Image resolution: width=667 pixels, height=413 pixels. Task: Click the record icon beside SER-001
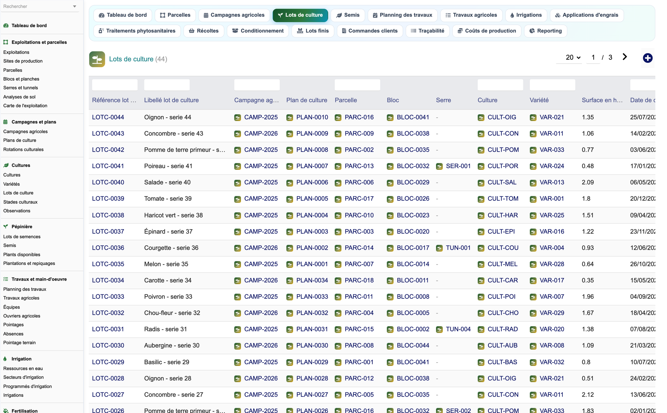point(439,166)
